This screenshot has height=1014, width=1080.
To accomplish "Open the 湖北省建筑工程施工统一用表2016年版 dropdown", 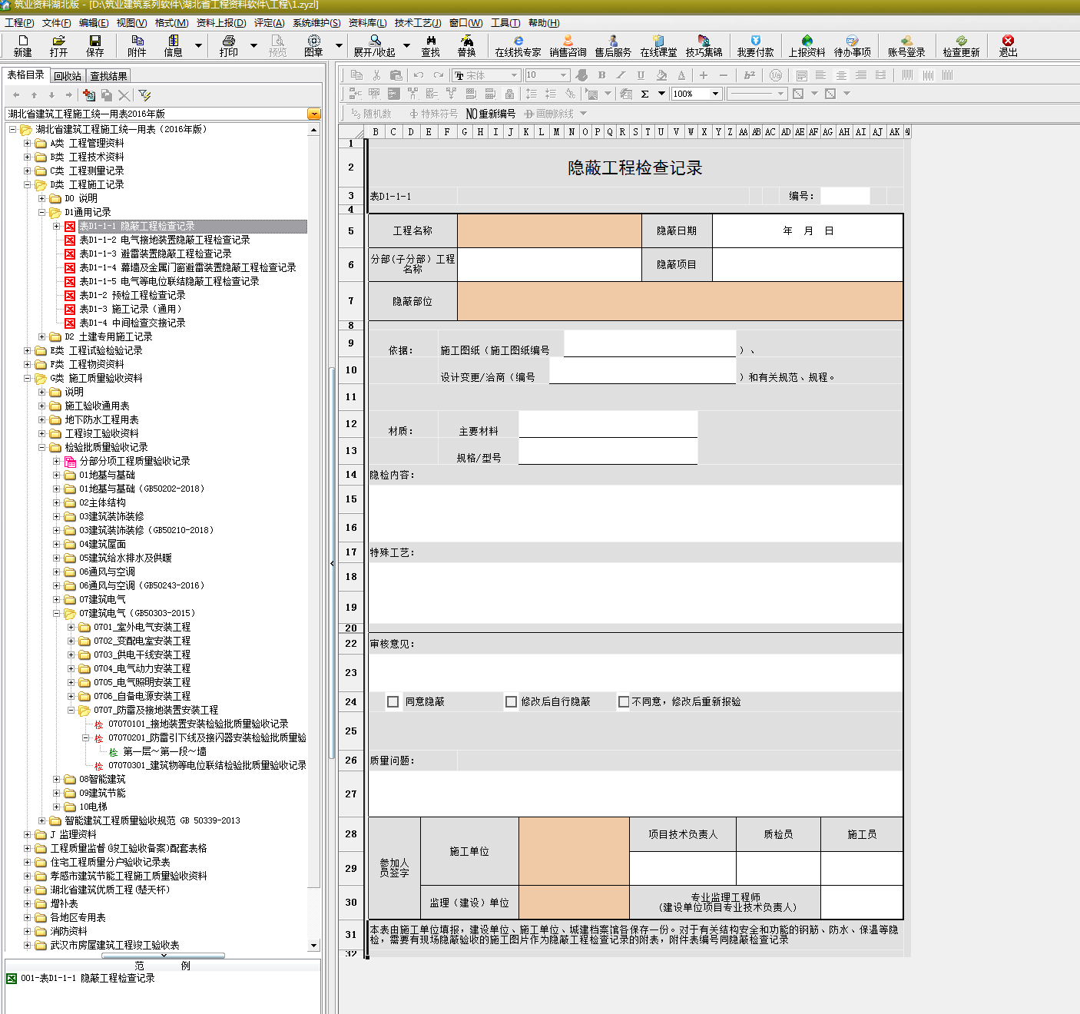I will point(313,114).
